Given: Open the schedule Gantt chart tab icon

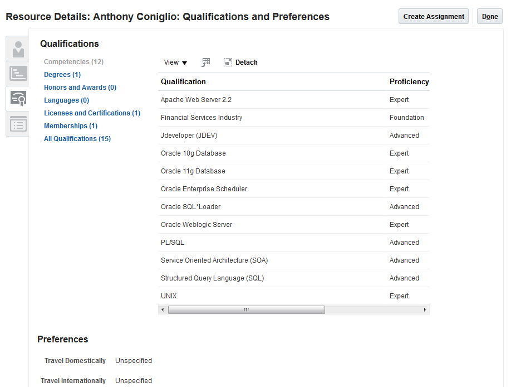Looking at the screenshot, I should [x=18, y=74].
